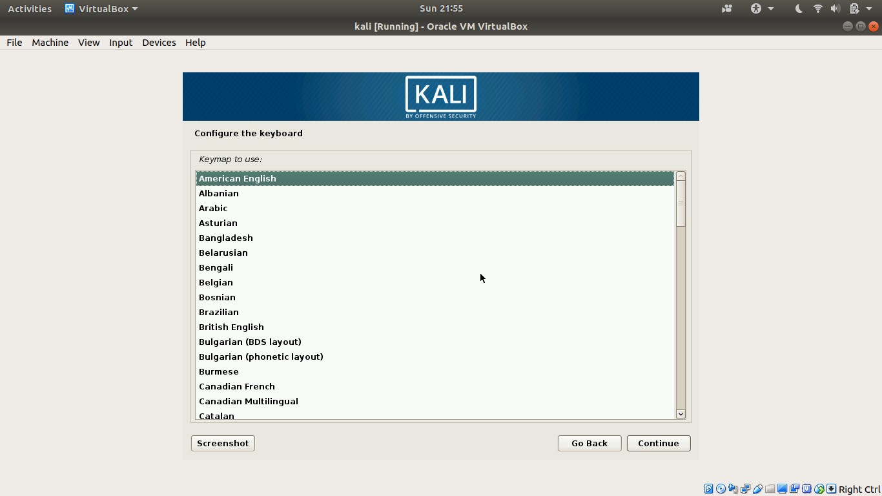Select Bulgarian (BDS layout) keymap
This screenshot has height=496, width=882.
tap(435, 342)
